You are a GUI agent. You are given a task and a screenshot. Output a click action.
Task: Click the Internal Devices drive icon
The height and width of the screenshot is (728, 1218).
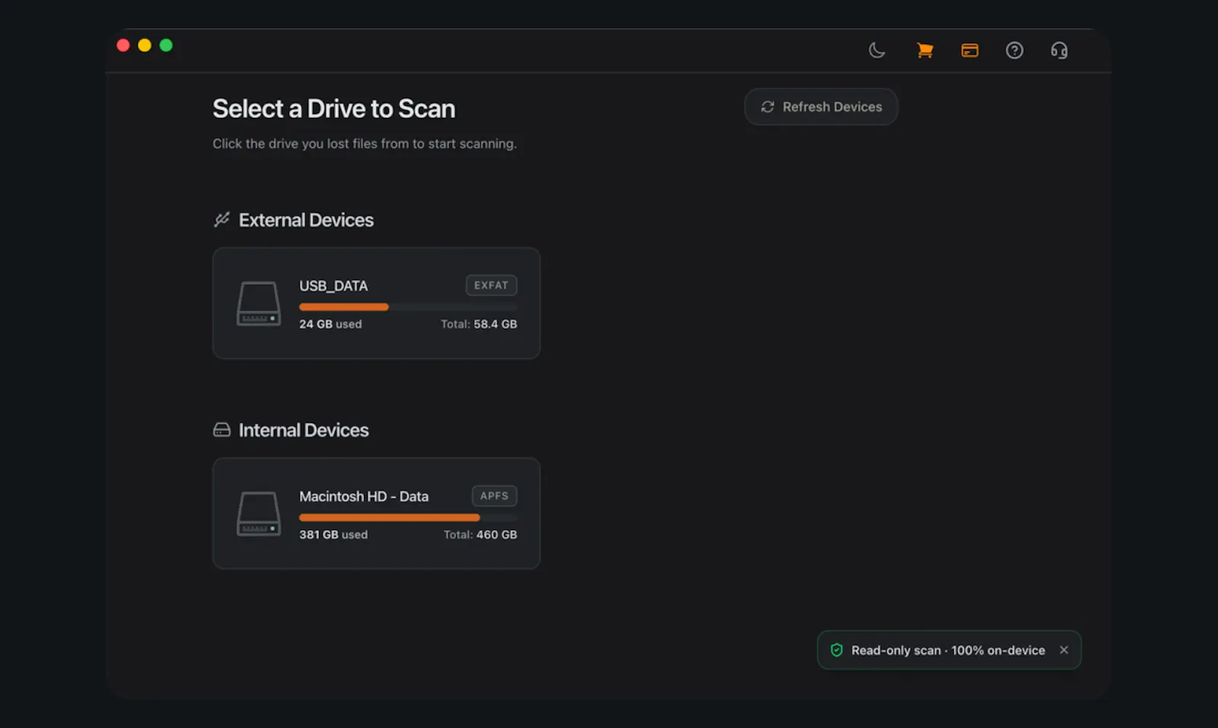pyautogui.click(x=222, y=430)
